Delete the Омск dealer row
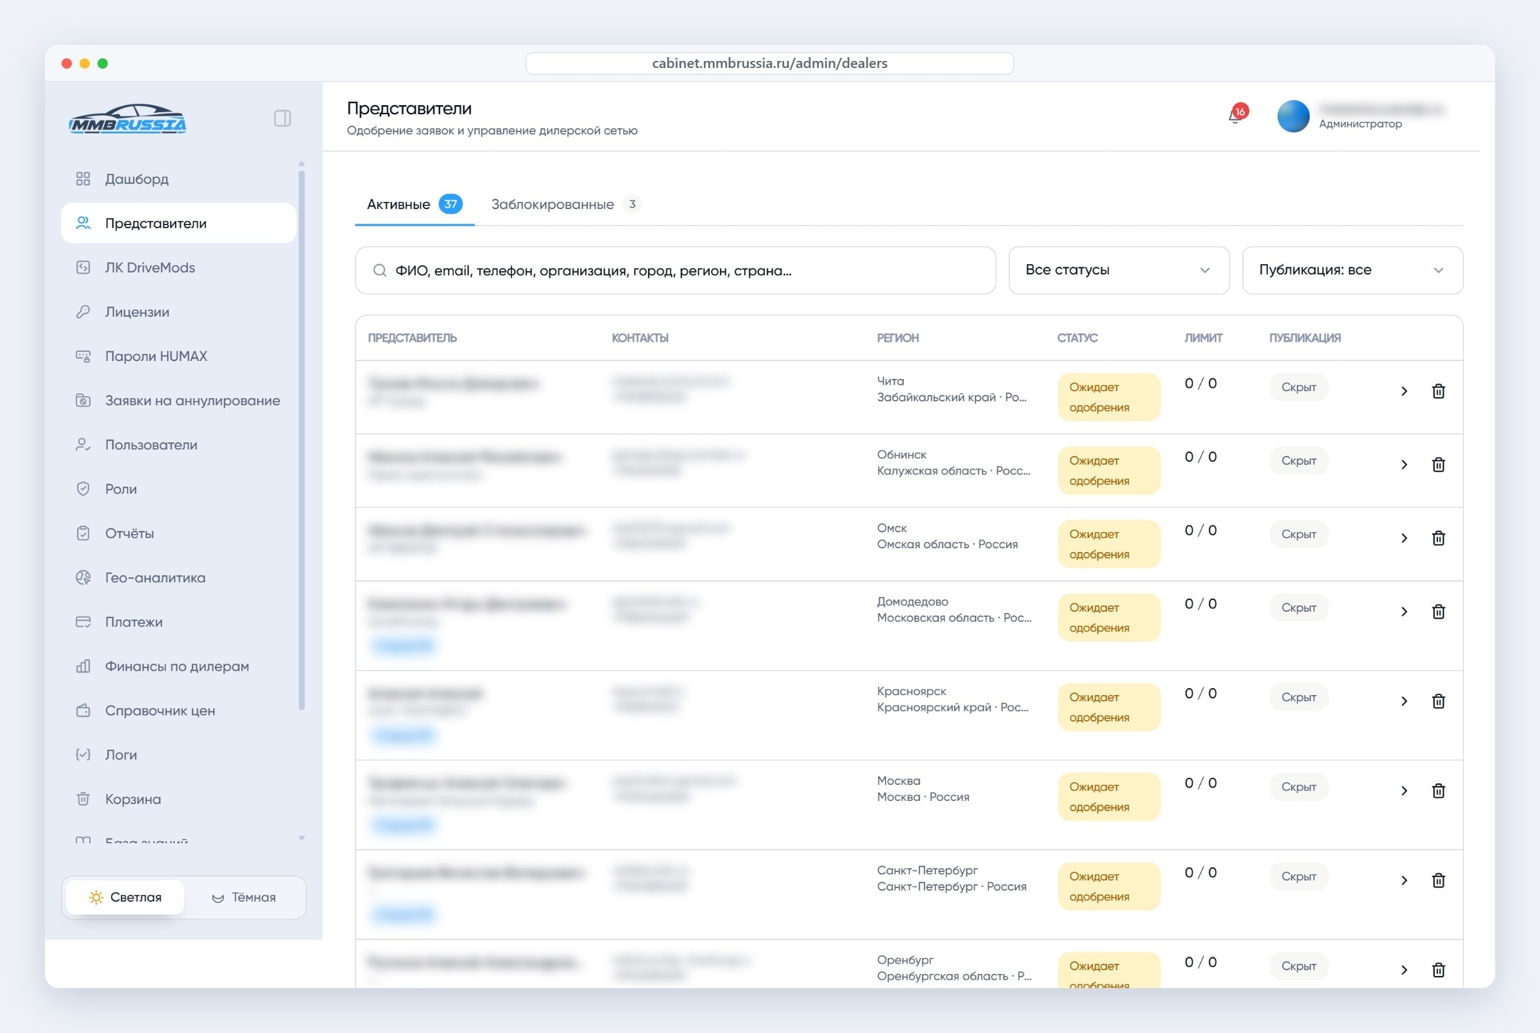Image resolution: width=1540 pixels, height=1033 pixels. point(1439,537)
